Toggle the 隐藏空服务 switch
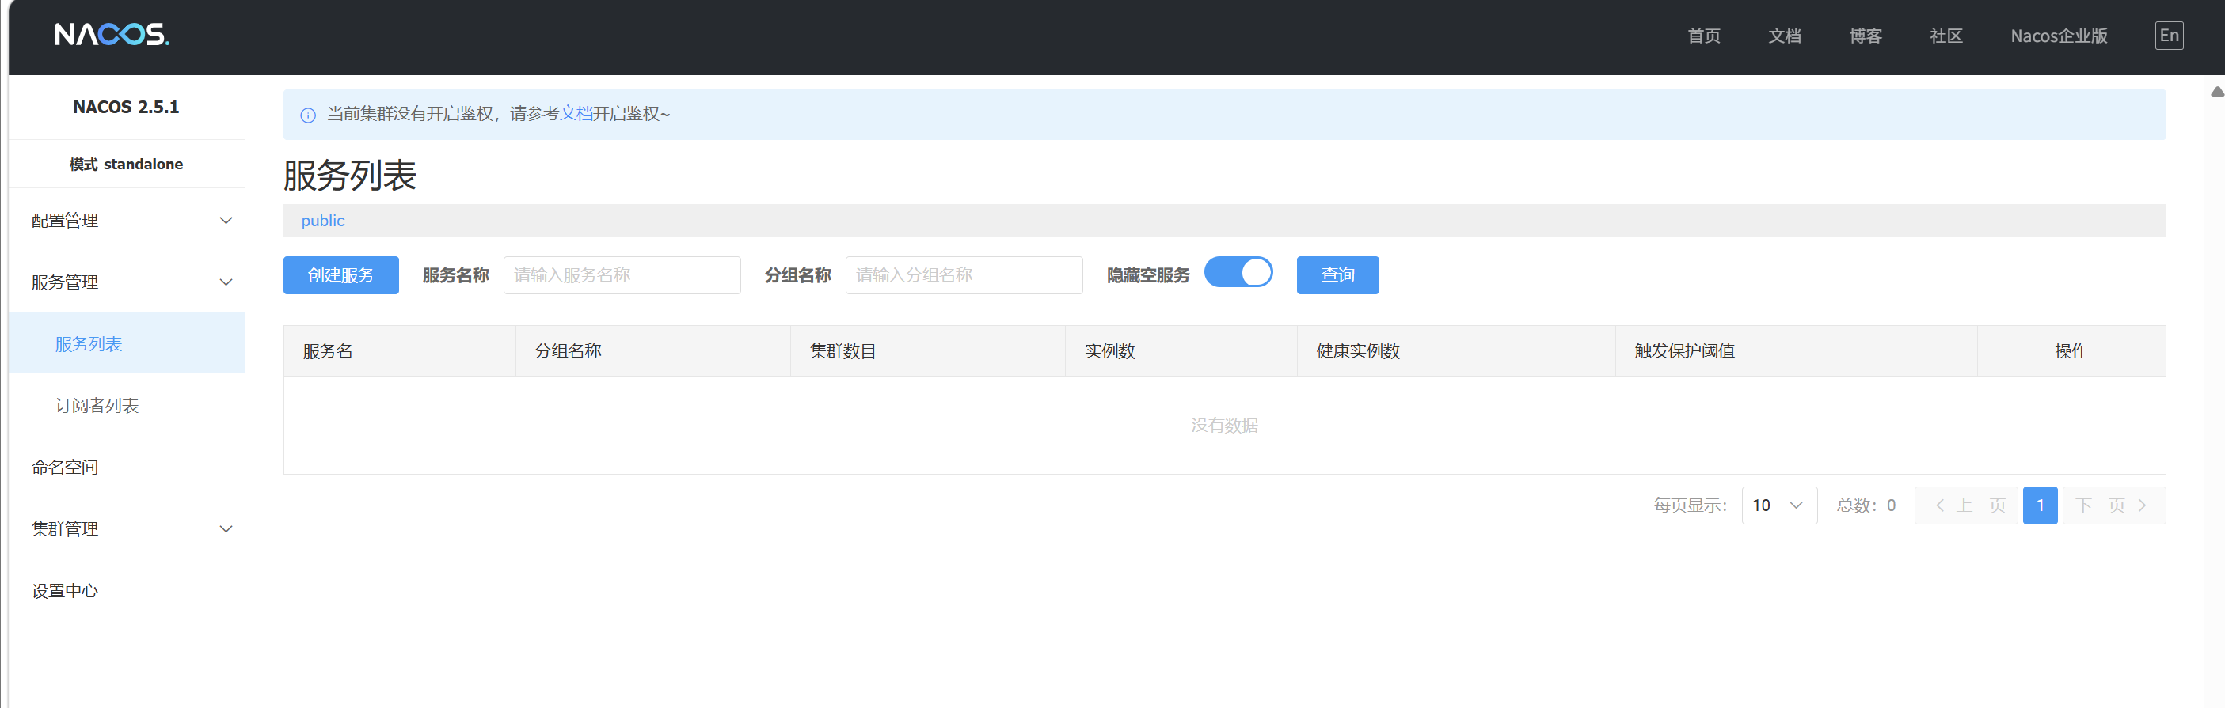Viewport: 2225px width, 708px height. click(1238, 273)
